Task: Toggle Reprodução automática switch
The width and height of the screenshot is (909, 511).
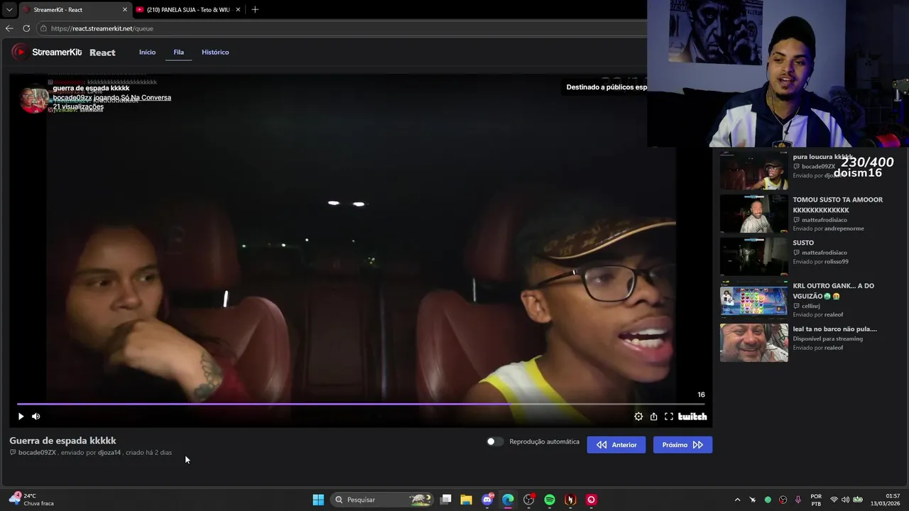Action: click(495, 441)
